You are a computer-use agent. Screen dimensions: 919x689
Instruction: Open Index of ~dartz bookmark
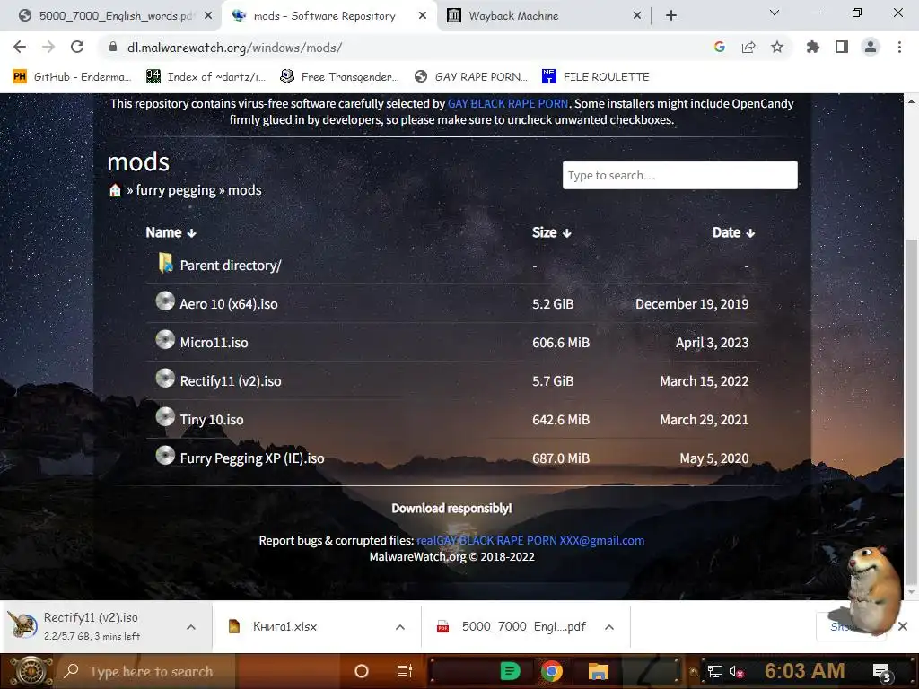(x=206, y=77)
